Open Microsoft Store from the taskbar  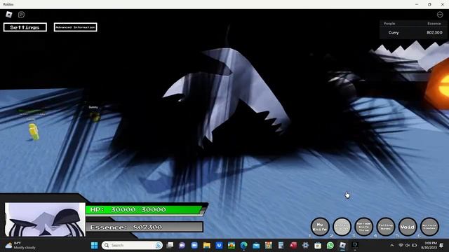click(318, 245)
